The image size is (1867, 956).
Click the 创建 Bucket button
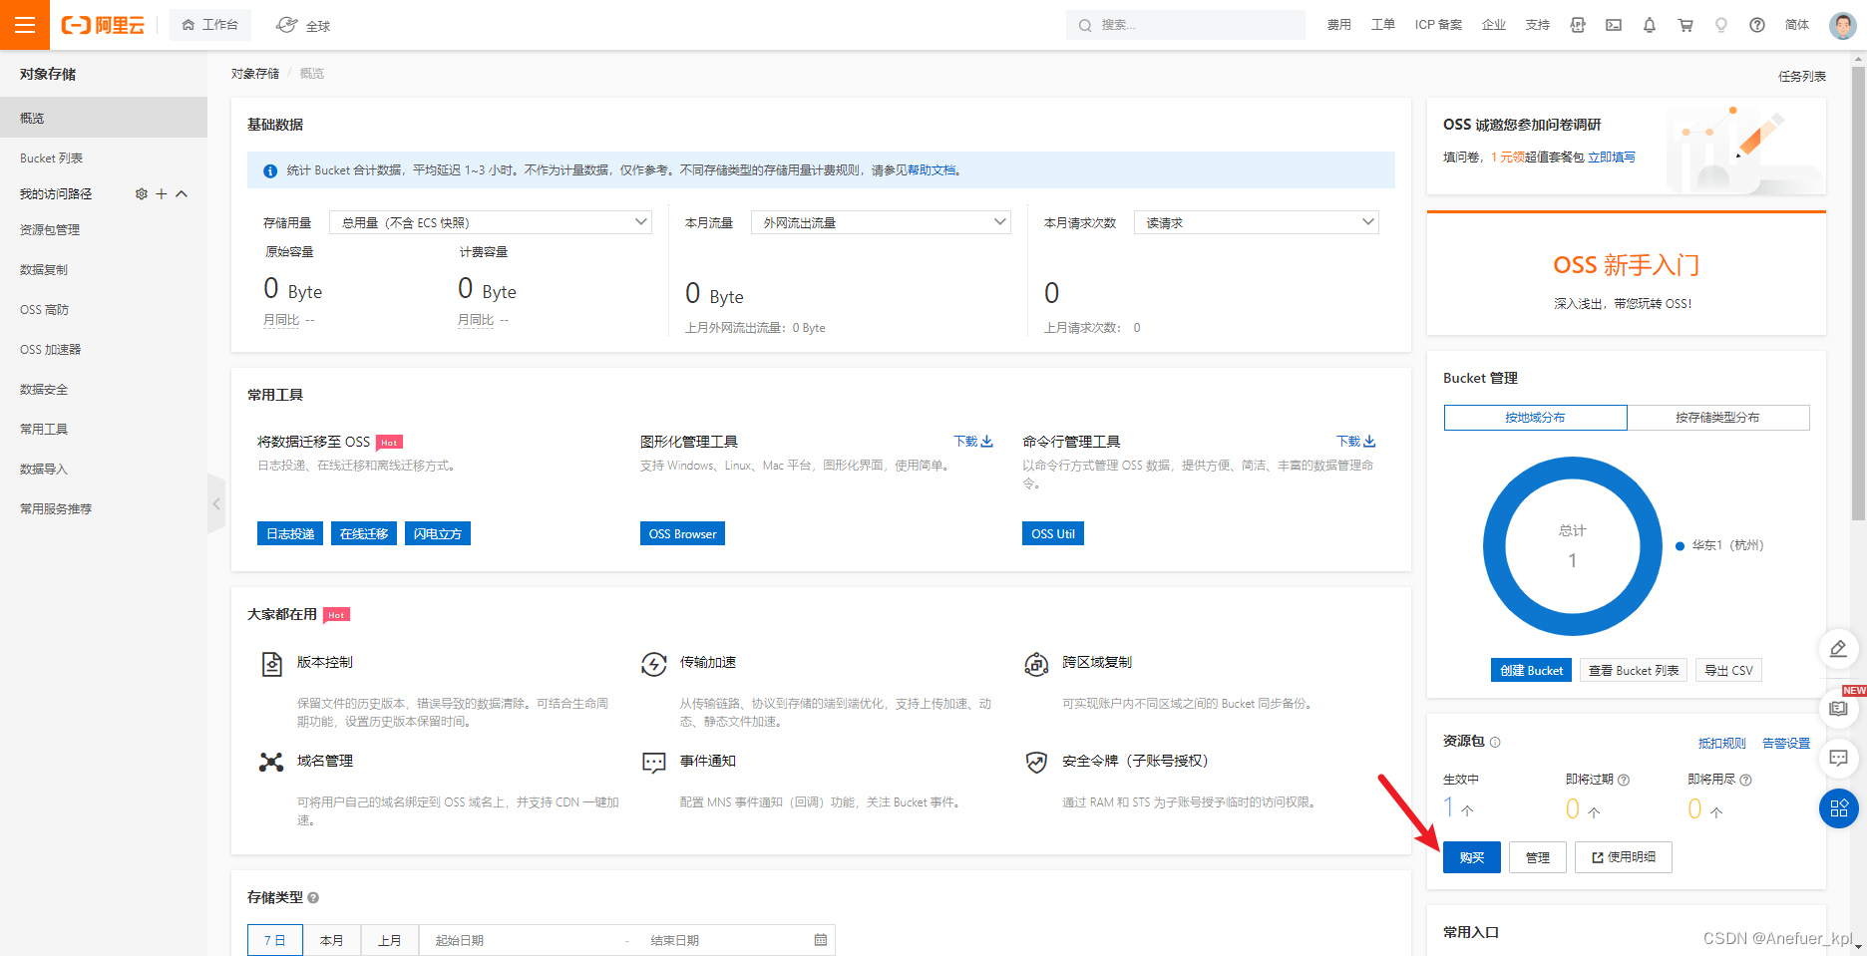pyautogui.click(x=1531, y=669)
